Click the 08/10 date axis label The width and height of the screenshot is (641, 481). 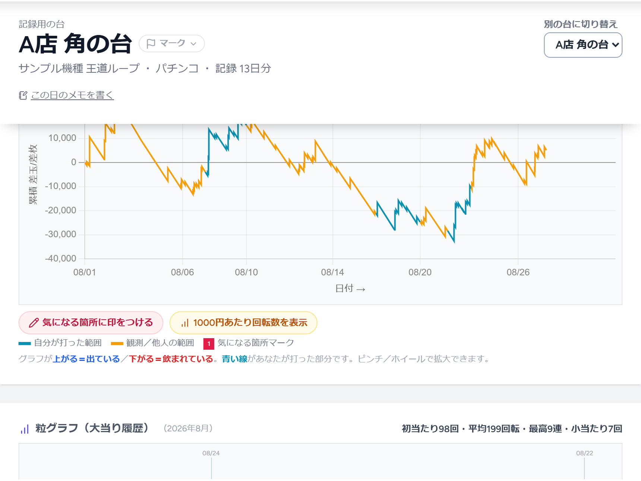246,272
